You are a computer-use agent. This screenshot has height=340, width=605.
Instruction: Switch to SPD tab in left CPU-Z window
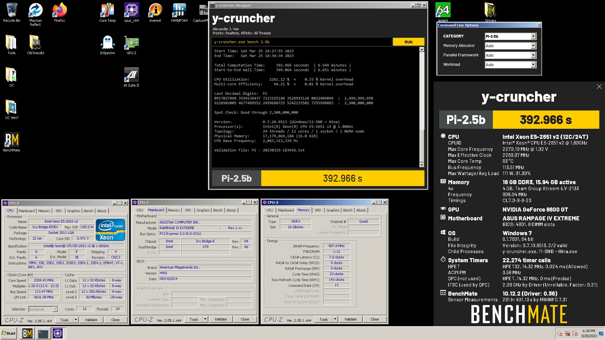[x=59, y=211]
